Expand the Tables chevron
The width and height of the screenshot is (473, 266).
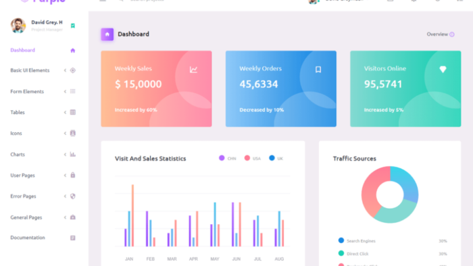65,112
